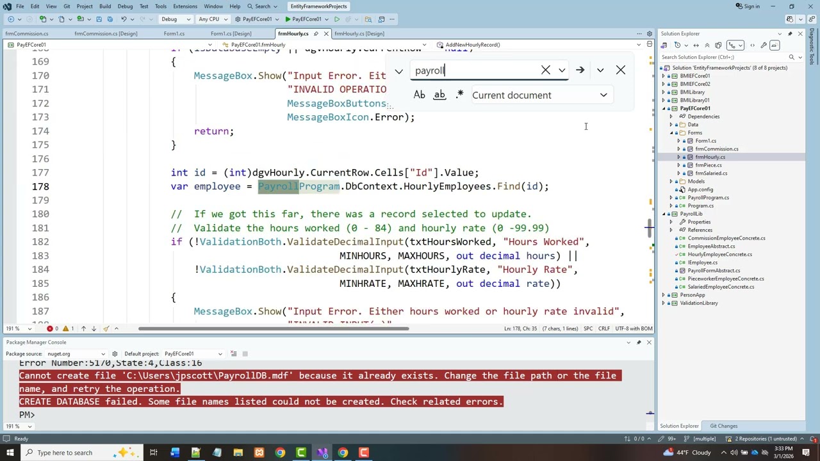Toggle preview selected items in Solution Explorer
The image size is (820, 461).
tap(775, 45)
